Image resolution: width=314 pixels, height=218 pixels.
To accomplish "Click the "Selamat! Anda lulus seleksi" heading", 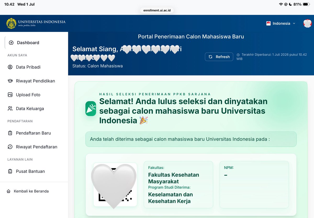I will pyautogui.click(x=183, y=111).
